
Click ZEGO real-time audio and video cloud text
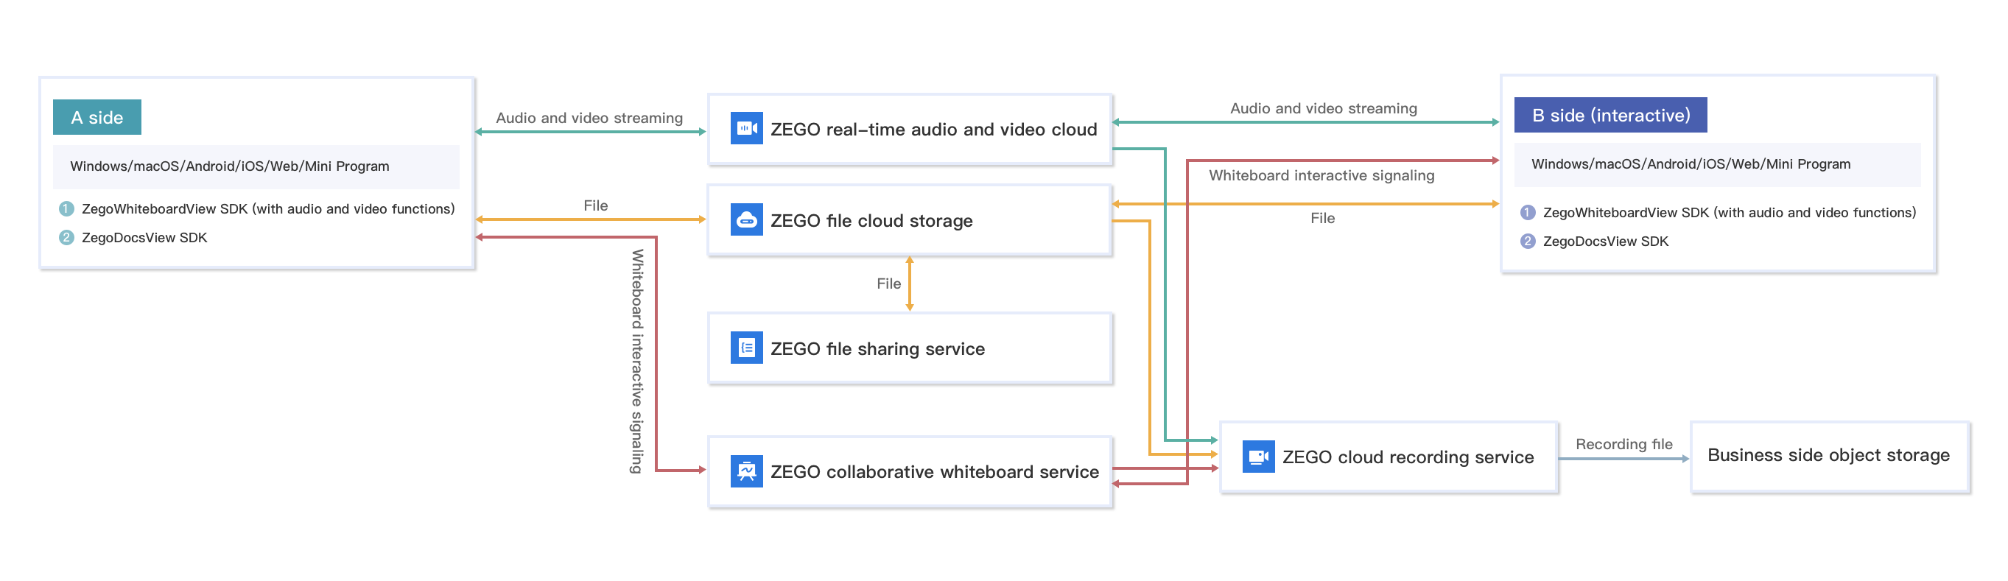tap(933, 130)
